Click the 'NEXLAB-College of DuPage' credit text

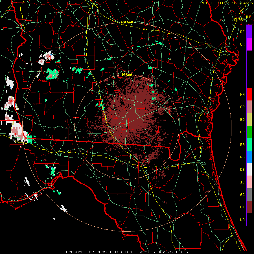tap(225, 3)
